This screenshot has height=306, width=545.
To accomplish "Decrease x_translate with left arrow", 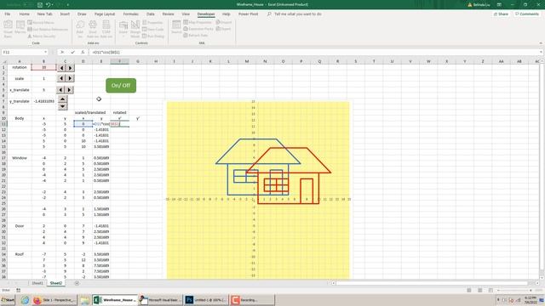I will tap(60, 90).
